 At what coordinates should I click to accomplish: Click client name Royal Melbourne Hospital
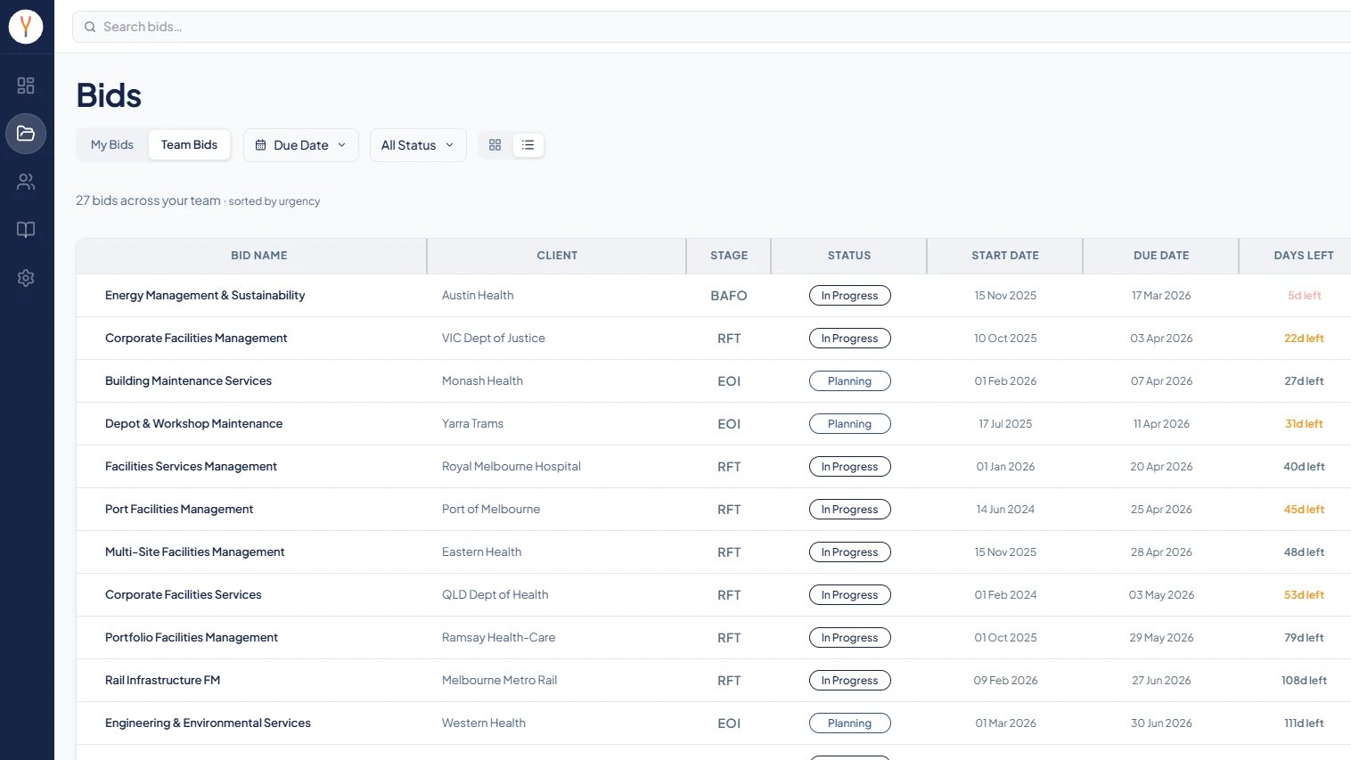[x=511, y=467]
